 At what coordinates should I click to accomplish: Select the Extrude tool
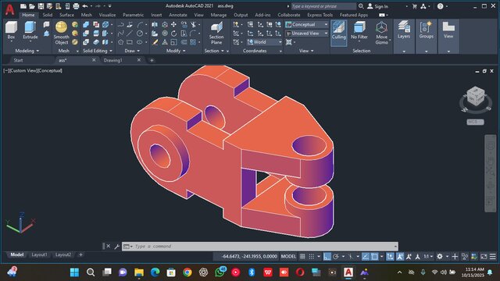[x=30, y=30]
